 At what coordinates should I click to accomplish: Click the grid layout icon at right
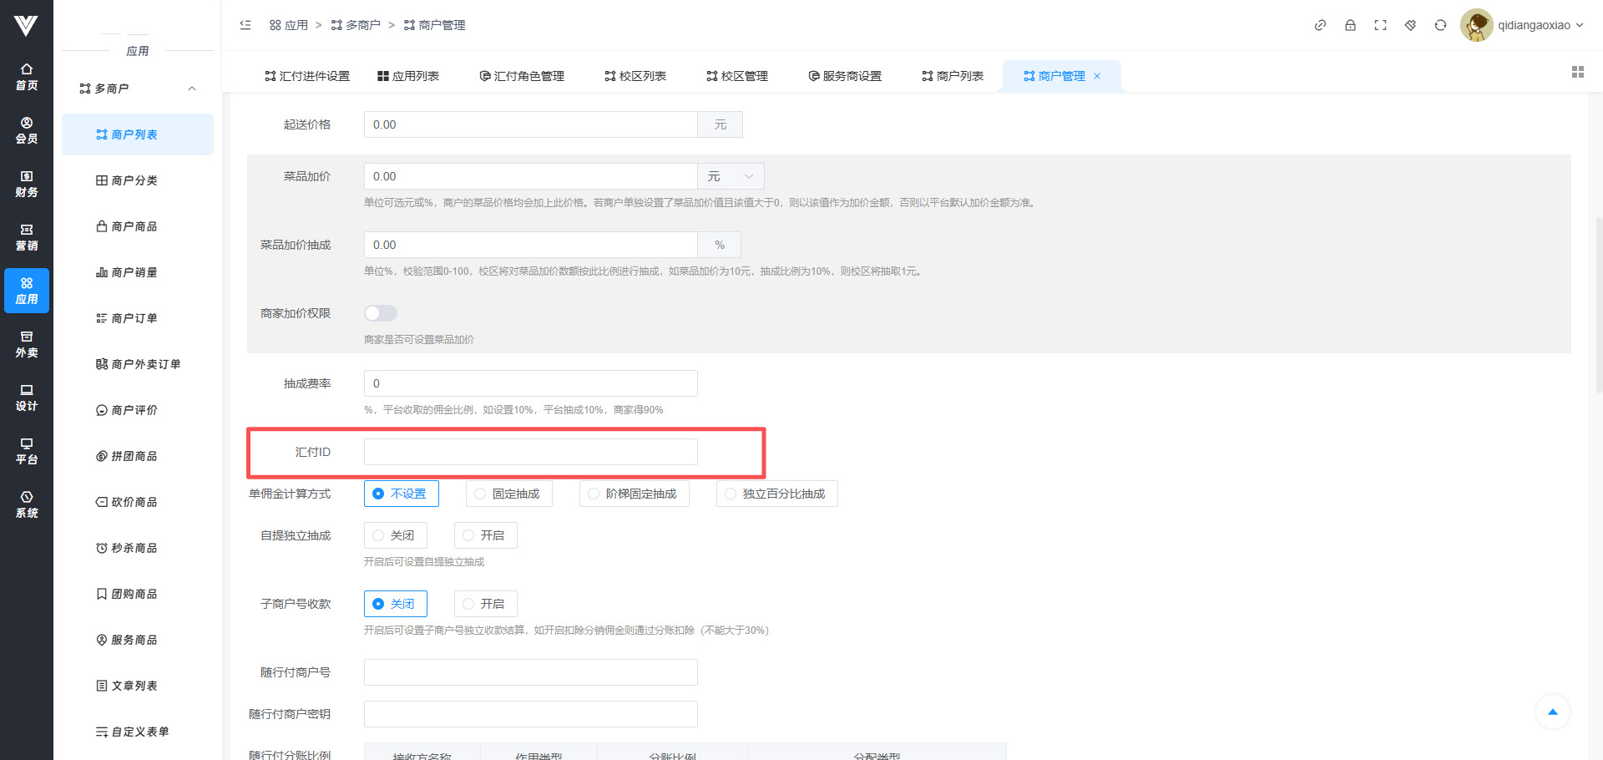pos(1577,73)
